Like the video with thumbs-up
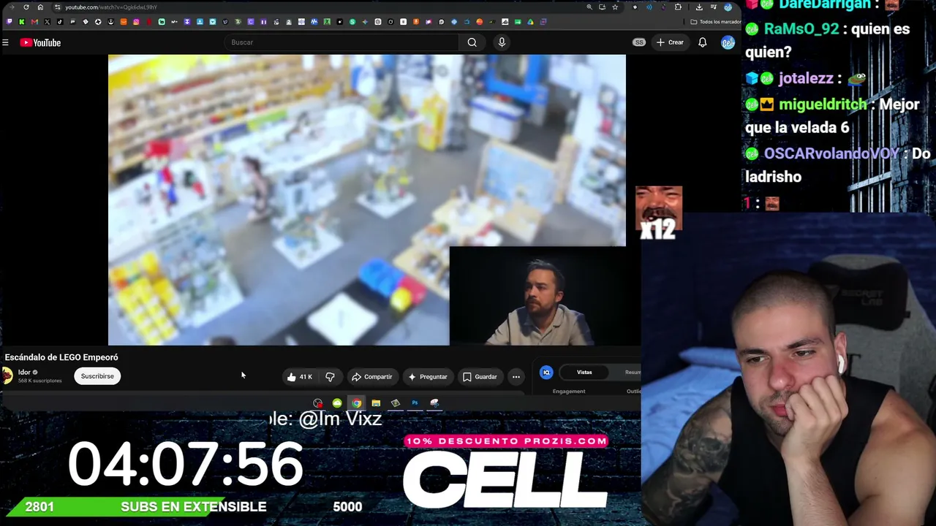The height and width of the screenshot is (526, 936). click(299, 377)
